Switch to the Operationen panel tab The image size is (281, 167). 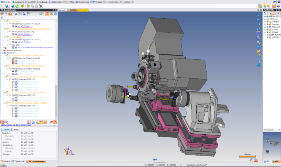[19, 161]
